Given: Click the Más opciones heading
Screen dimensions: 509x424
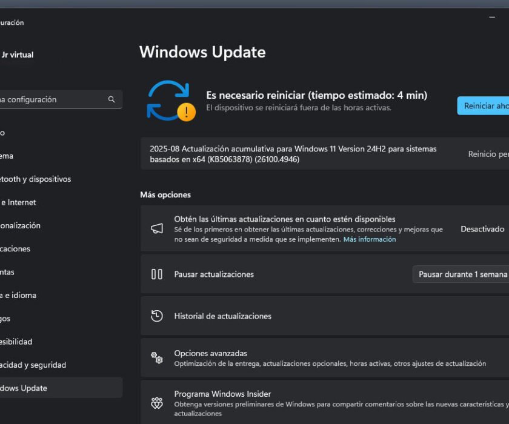Looking at the screenshot, I should tap(165, 194).
